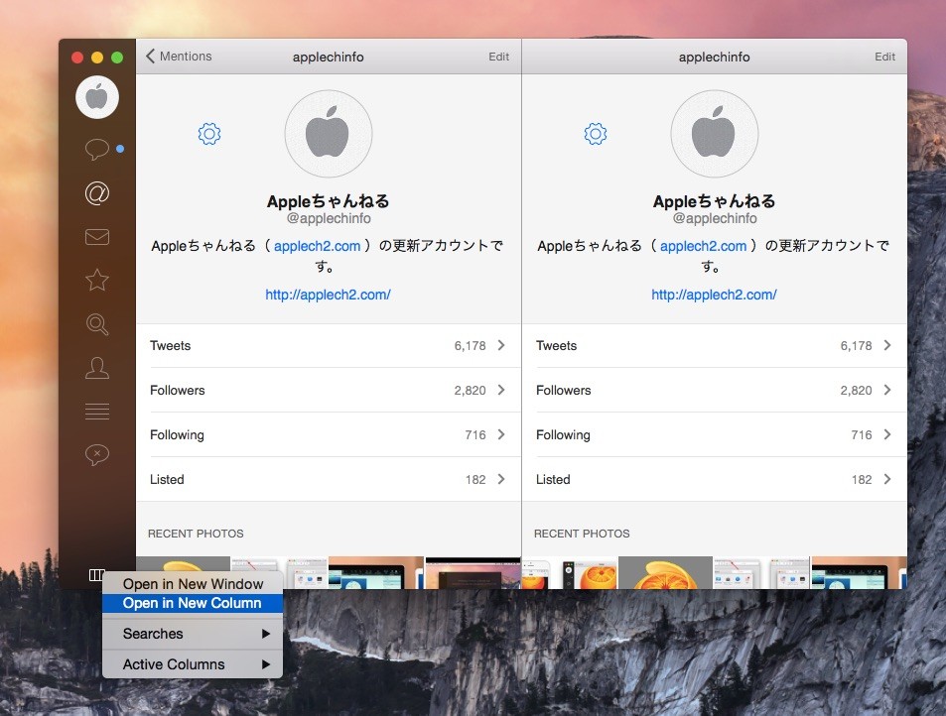Open the Active Columns submenu
This screenshot has width=946, height=716.
[193, 664]
